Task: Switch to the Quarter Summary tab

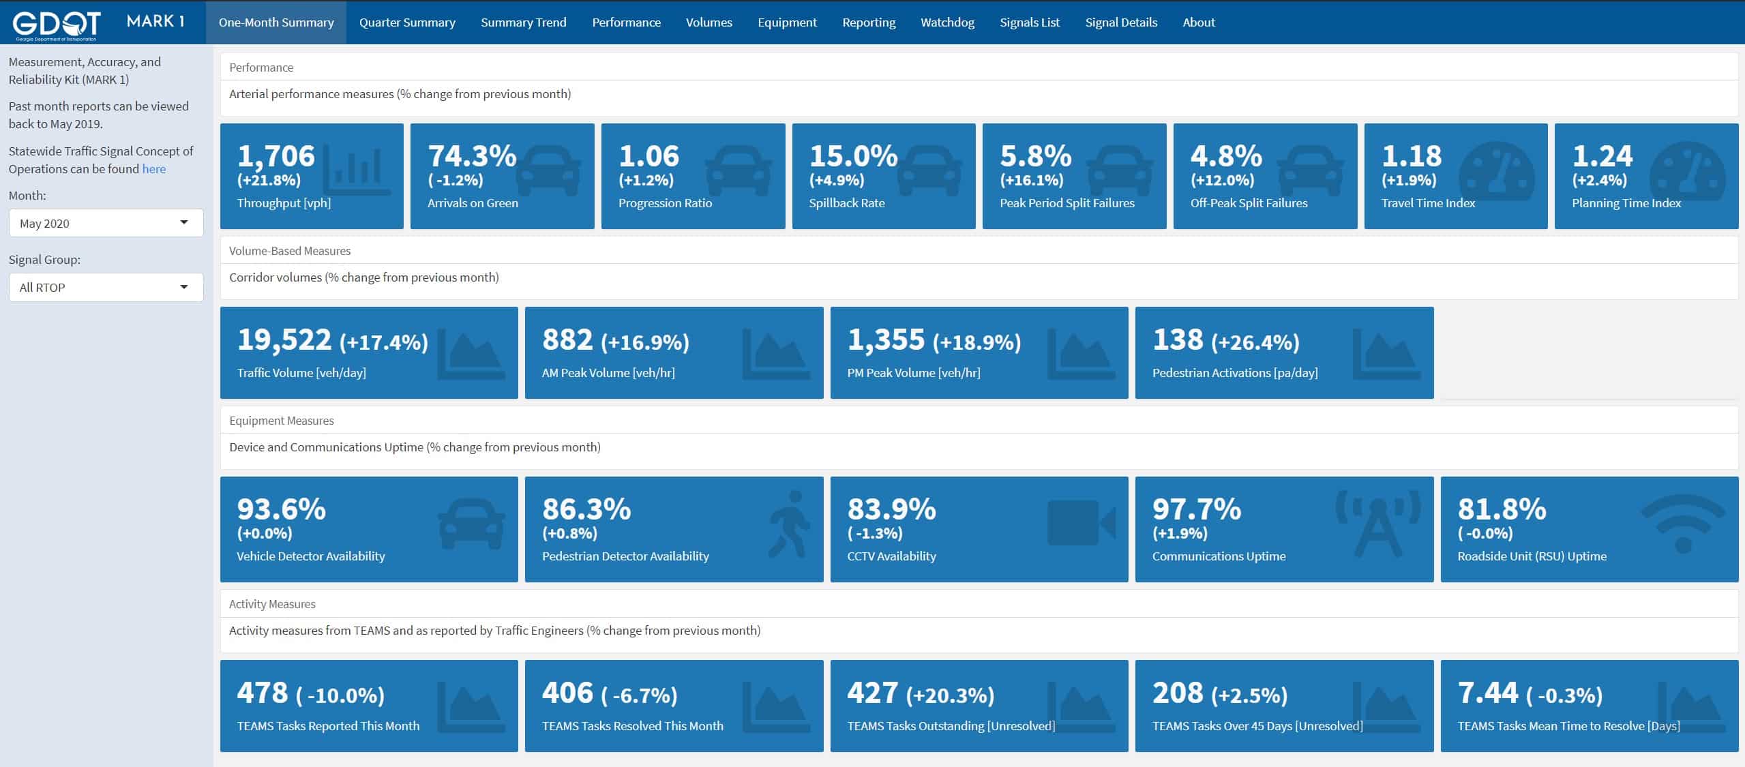Action: tap(407, 22)
